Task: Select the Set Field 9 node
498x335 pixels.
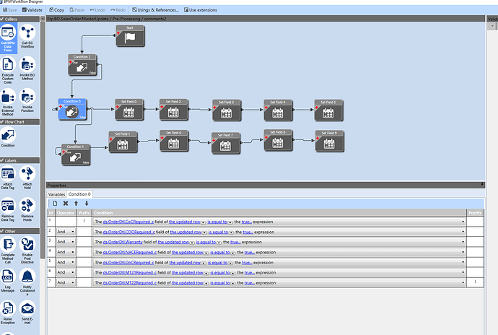Action: [x=329, y=141]
